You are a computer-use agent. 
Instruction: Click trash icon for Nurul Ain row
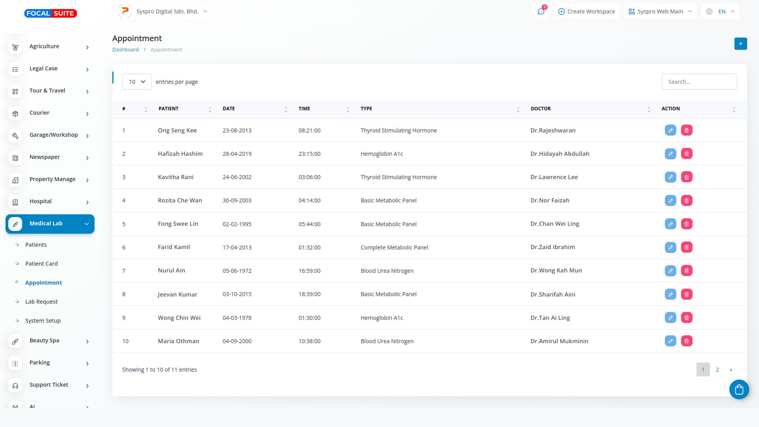(x=687, y=271)
